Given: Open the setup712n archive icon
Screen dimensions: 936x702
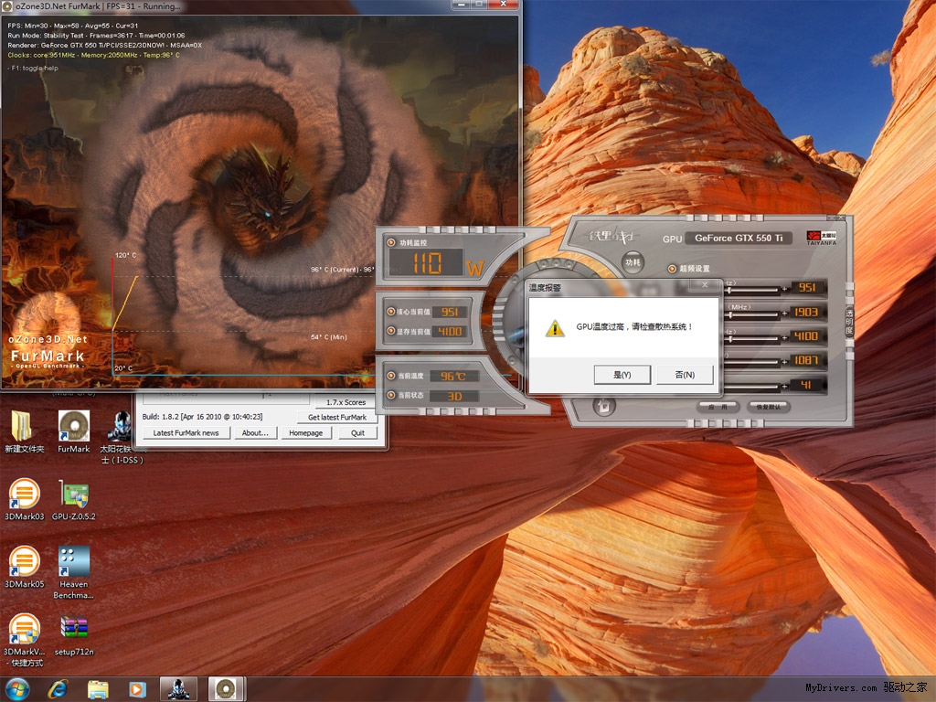Looking at the screenshot, I should click(73, 635).
